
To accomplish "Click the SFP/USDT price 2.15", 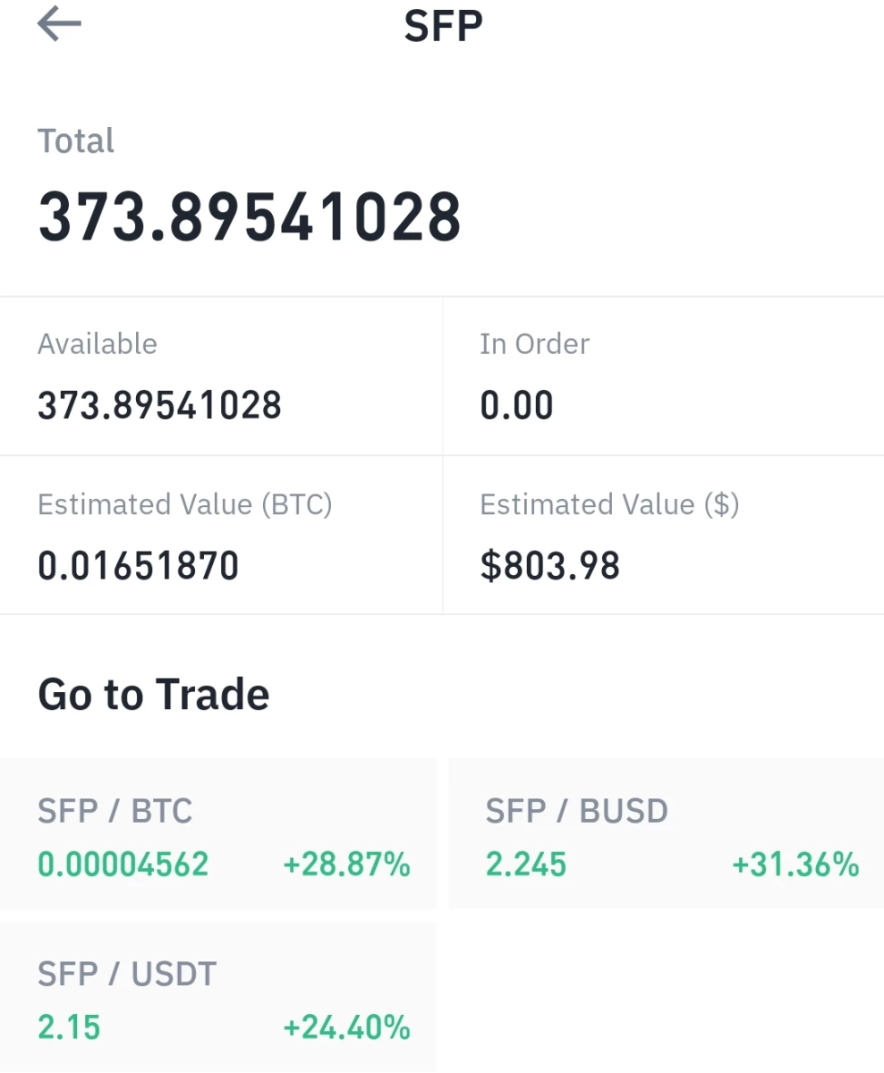I will click(x=69, y=1027).
